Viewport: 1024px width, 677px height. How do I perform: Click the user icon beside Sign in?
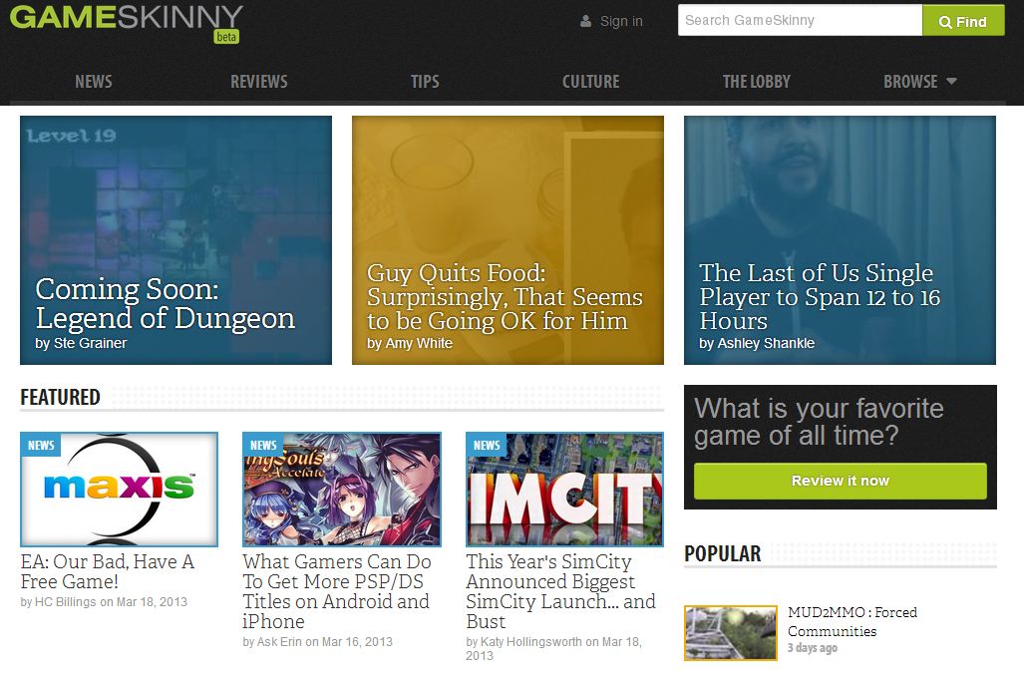click(586, 22)
